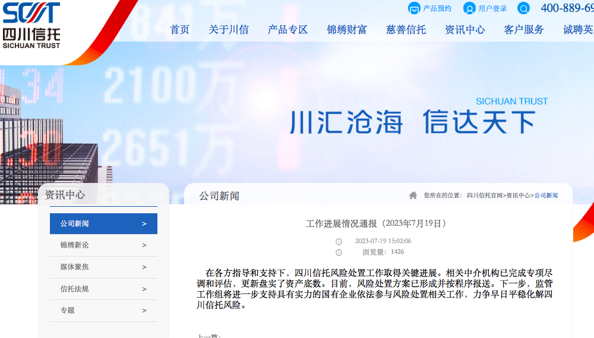Open 客户服务 navigation item
594x338 pixels.
click(x=523, y=30)
